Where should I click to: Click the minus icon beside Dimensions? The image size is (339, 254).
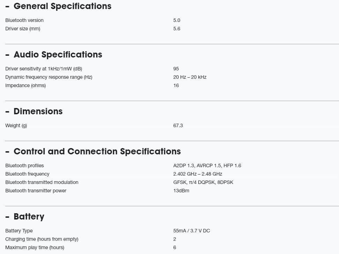pyautogui.click(x=7, y=112)
